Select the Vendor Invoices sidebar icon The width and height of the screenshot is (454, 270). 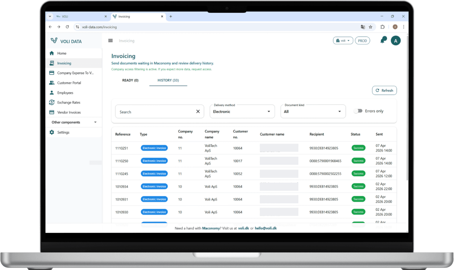pyautogui.click(x=52, y=112)
